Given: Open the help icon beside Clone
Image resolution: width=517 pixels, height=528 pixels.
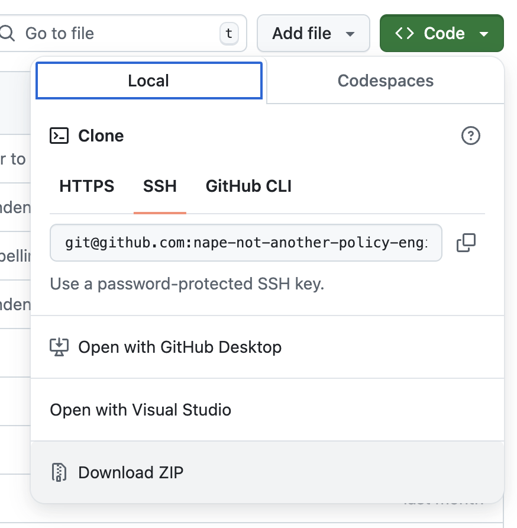Looking at the screenshot, I should coord(470,136).
